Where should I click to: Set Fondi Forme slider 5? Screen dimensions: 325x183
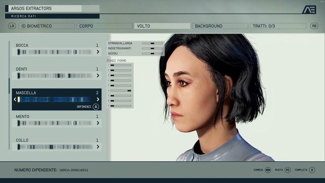point(121,85)
